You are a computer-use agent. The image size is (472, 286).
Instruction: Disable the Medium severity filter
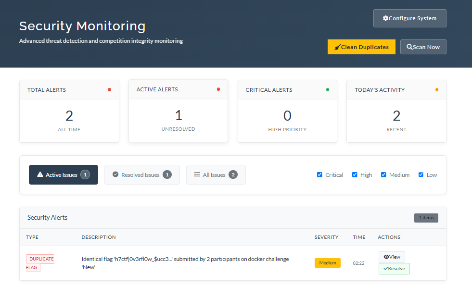(383, 174)
